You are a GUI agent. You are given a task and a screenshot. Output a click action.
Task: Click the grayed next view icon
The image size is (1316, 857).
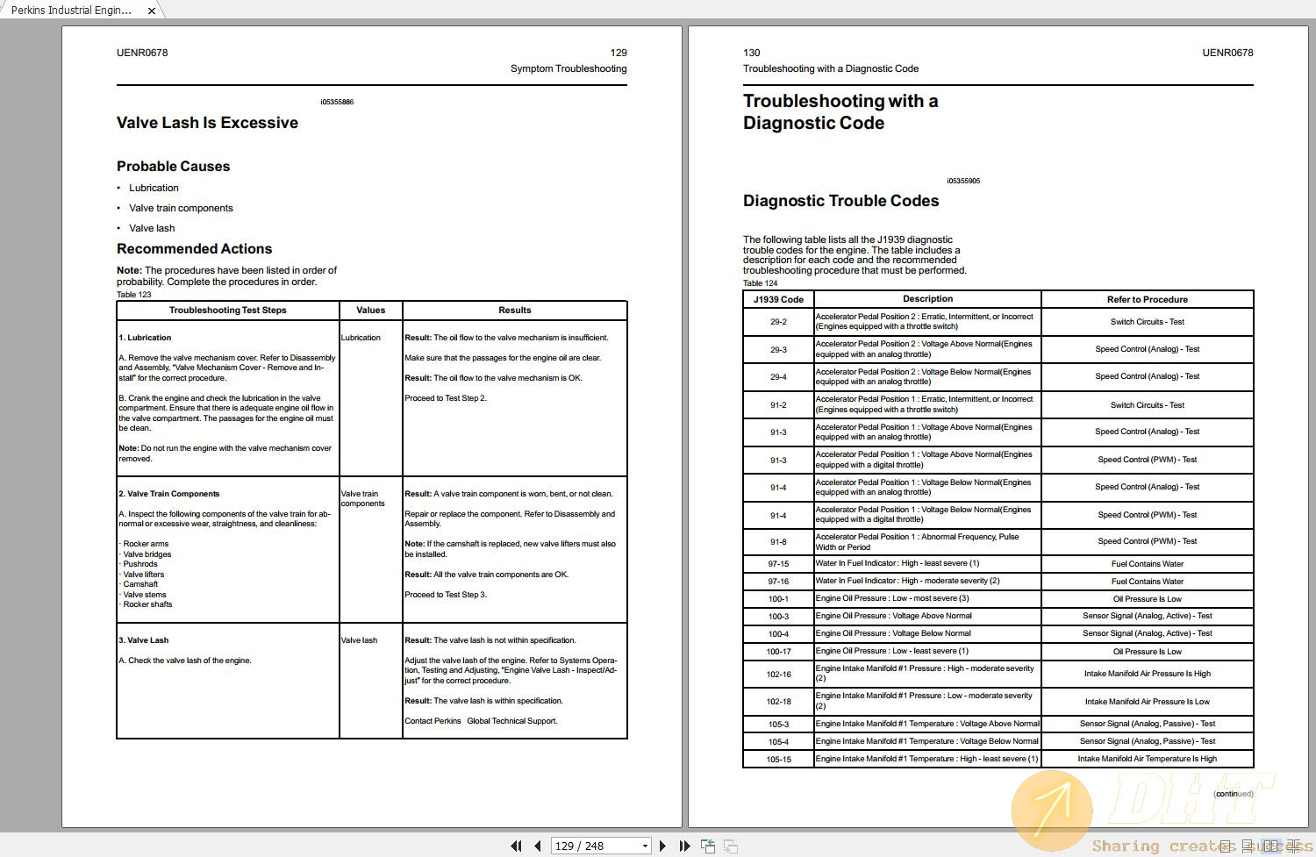click(x=730, y=846)
